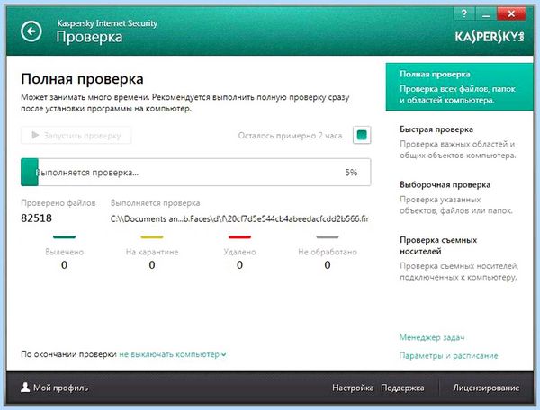Viewport: 540px width, 410px height.
Task: Click the profile person icon
Action: (25, 388)
